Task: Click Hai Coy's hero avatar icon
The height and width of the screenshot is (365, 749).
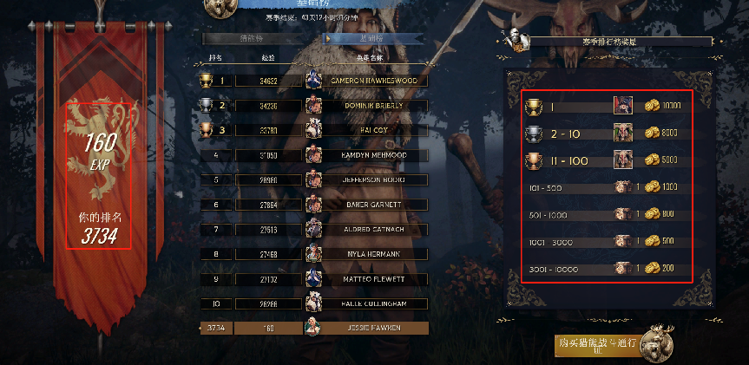Action: (x=313, y=130)
